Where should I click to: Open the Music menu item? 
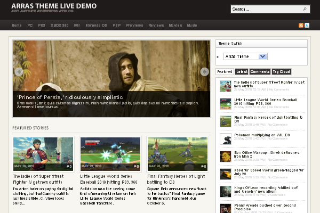(x=192, y=25)
